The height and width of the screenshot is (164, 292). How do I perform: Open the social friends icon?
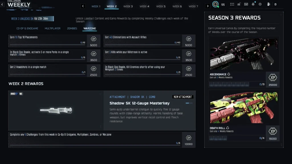268,4
